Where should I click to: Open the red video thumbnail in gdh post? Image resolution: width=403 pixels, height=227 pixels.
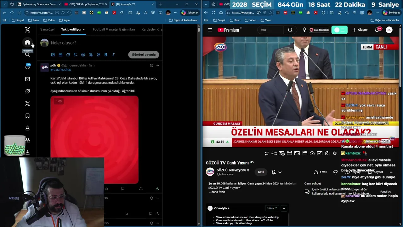(94, 139)
